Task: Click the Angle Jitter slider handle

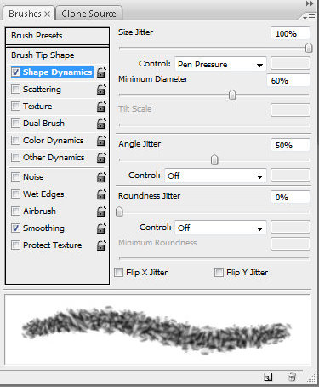Action: click(214, 159)
